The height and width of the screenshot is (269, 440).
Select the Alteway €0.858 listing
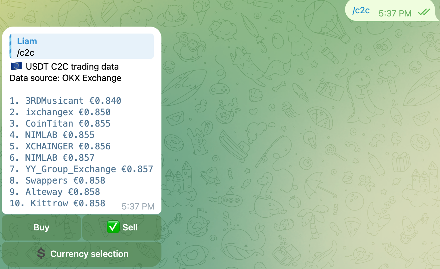(55, 192)
